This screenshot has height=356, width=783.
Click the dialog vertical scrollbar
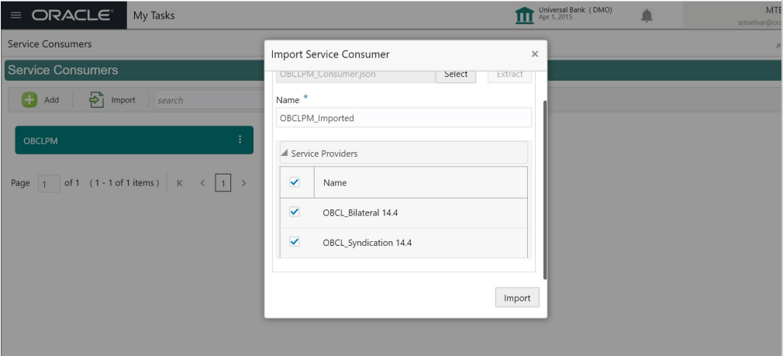click(545, 190)
